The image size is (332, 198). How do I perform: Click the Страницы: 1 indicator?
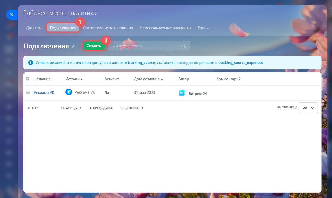71,108
